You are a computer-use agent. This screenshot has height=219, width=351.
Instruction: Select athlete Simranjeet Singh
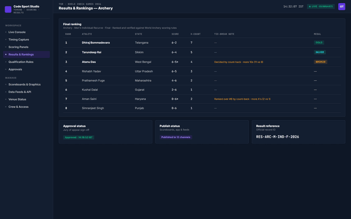93,108
